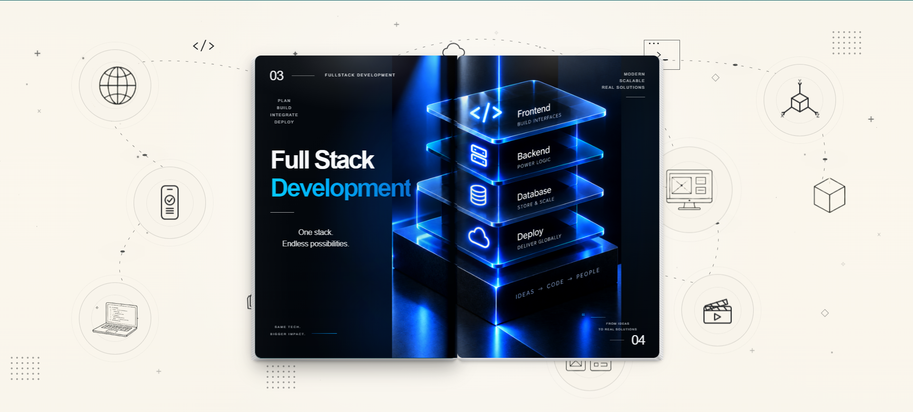
Task: Click the 'INTEGRATE' word in the list
Action: pyautogui.click(x=284, y=115)
